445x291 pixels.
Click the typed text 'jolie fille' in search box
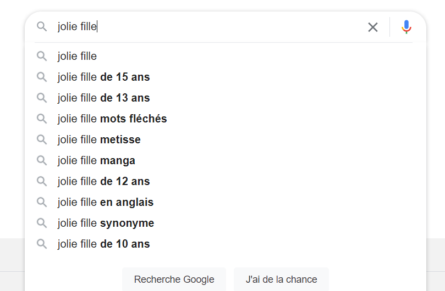[77, 27]
